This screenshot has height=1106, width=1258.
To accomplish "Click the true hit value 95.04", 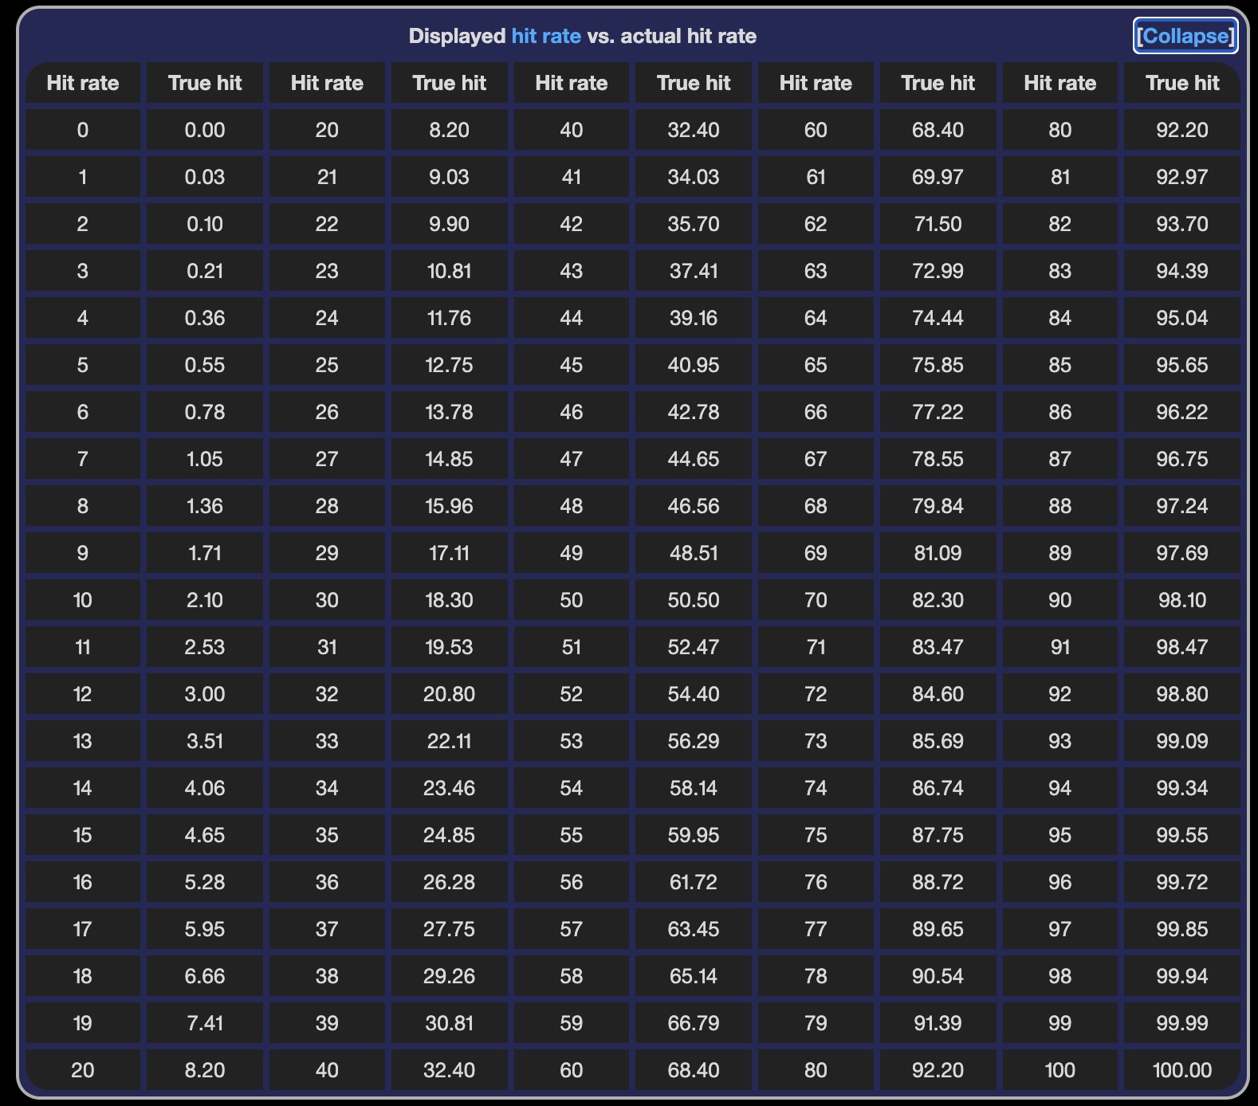I will point(1182,318).
